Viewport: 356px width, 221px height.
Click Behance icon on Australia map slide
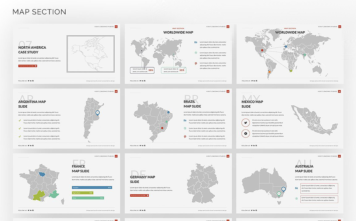[x=297, y=188]
